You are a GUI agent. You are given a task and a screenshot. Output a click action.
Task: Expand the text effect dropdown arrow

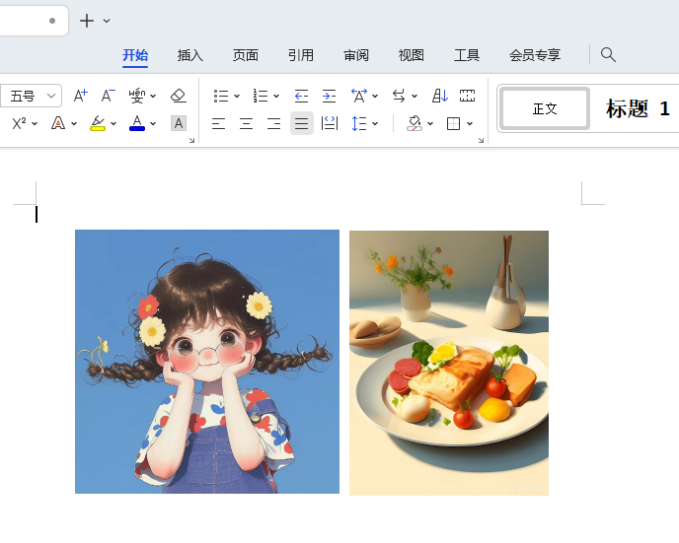(x=74, y=124)
